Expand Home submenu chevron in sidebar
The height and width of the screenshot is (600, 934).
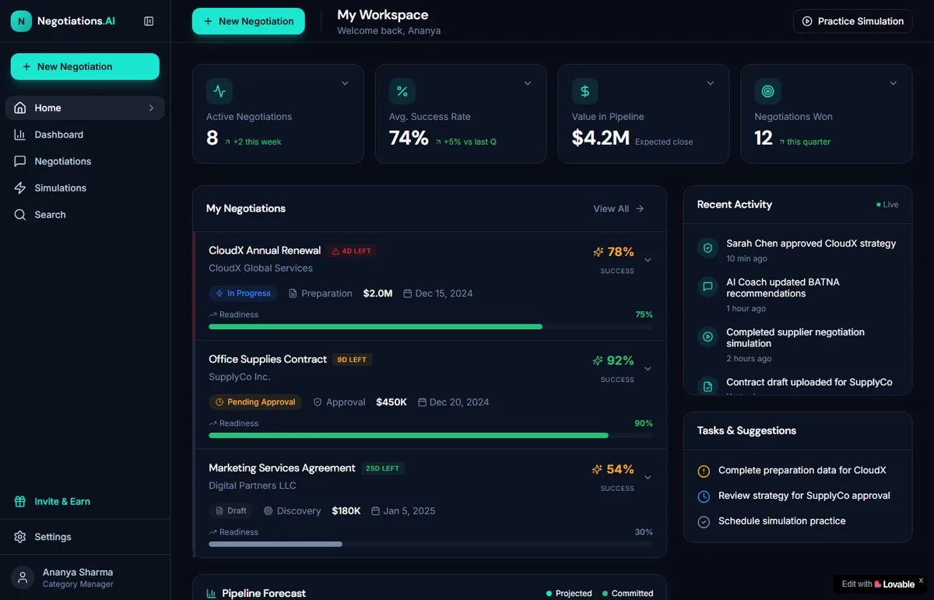tap(151, 108)
